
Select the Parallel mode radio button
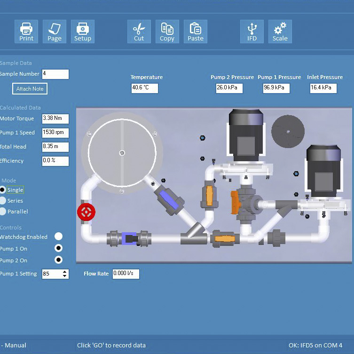point(3,212)
